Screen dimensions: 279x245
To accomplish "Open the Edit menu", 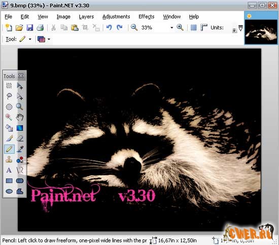I will click(25, 17).
